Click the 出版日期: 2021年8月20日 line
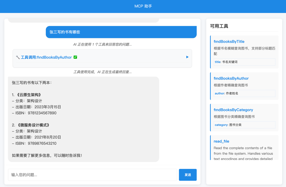Viewport: 286px width, 187px height. (36, 137)
